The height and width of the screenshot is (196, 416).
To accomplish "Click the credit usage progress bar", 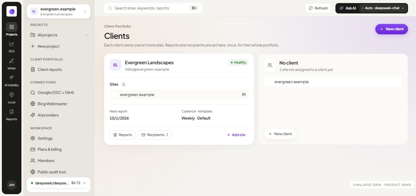I will pyautogui.click(x=59, y=189).
